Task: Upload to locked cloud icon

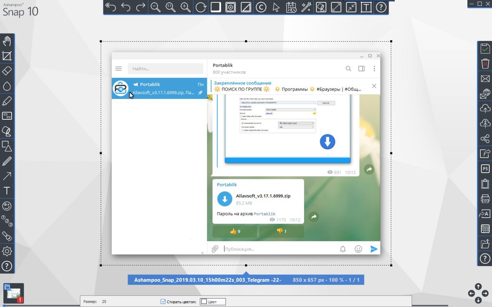Action: point(485,123)
